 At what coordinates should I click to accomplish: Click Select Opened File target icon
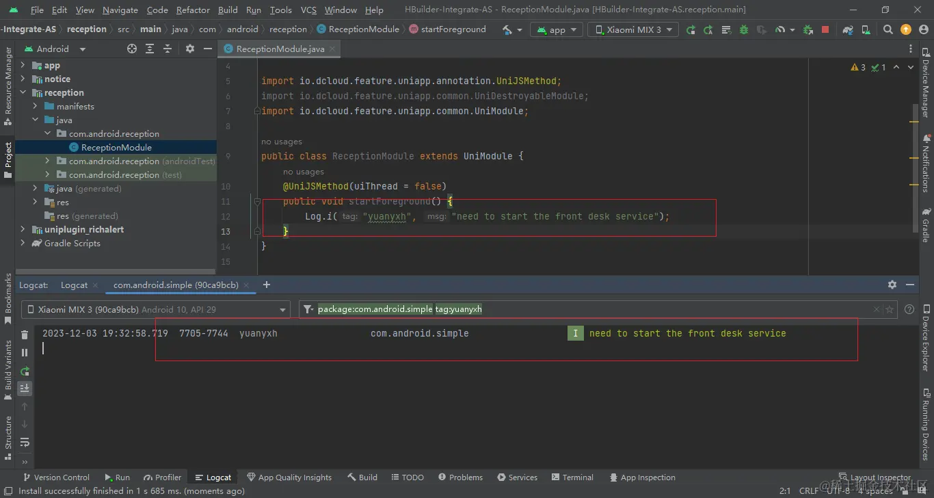(x=132, y=49)
